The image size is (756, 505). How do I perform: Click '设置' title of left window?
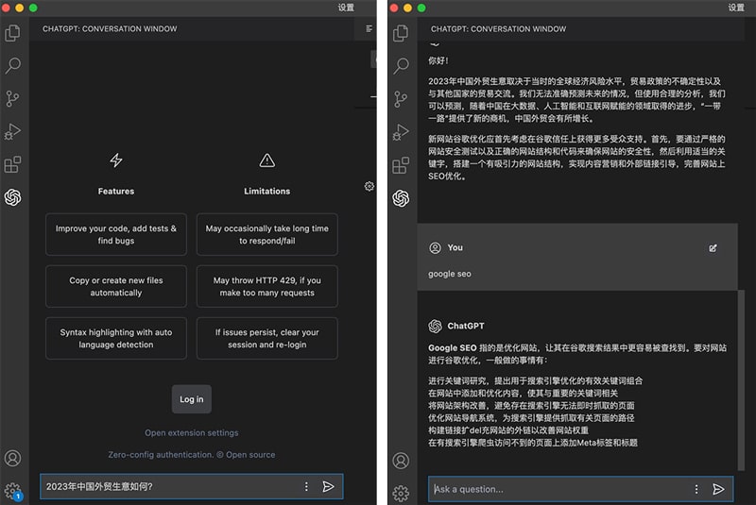point(346,8)
